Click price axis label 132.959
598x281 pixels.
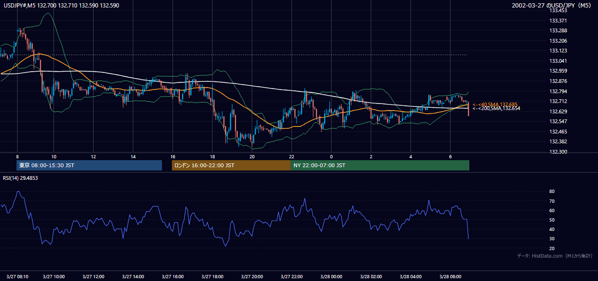[558, 71]
